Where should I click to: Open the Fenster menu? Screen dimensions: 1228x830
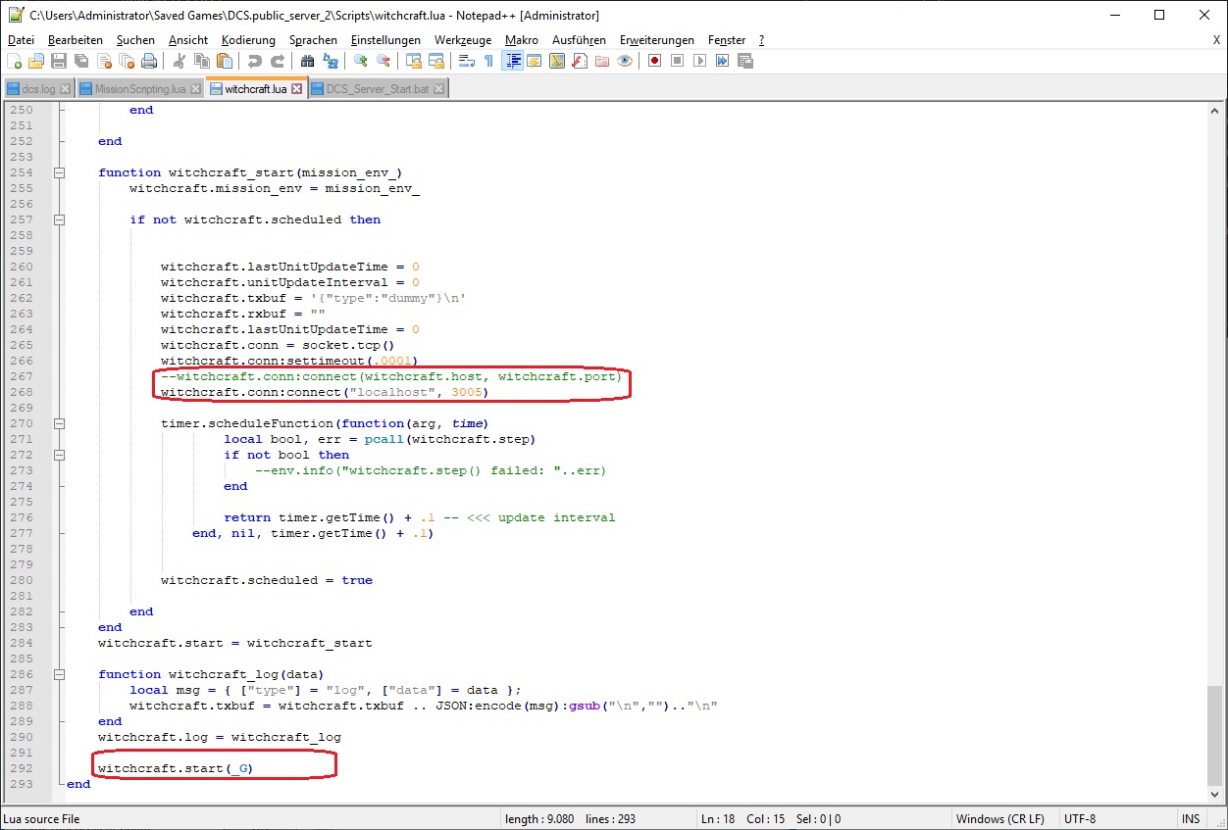(x=727, y=40)
